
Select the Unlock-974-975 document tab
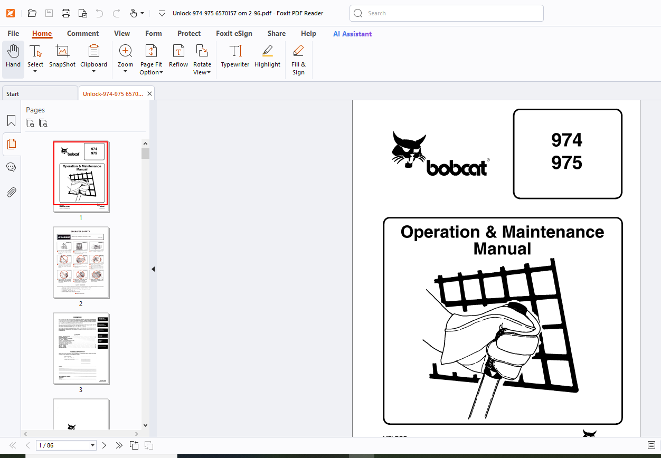(112, 93)
